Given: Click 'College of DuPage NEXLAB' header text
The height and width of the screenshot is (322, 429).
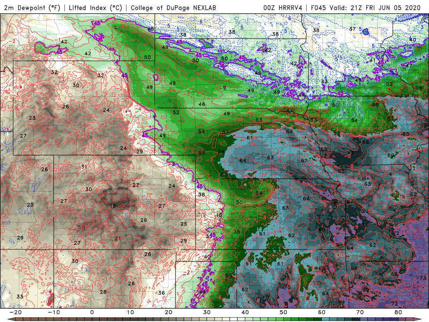Looking at the screenshot, I should click(173, 8).
